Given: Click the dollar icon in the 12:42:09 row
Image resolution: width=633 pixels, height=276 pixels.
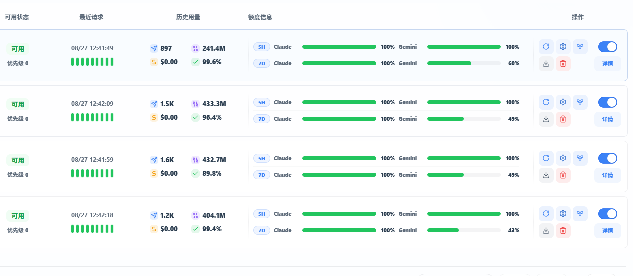Looking at the screenshot, I should (154, 118).
